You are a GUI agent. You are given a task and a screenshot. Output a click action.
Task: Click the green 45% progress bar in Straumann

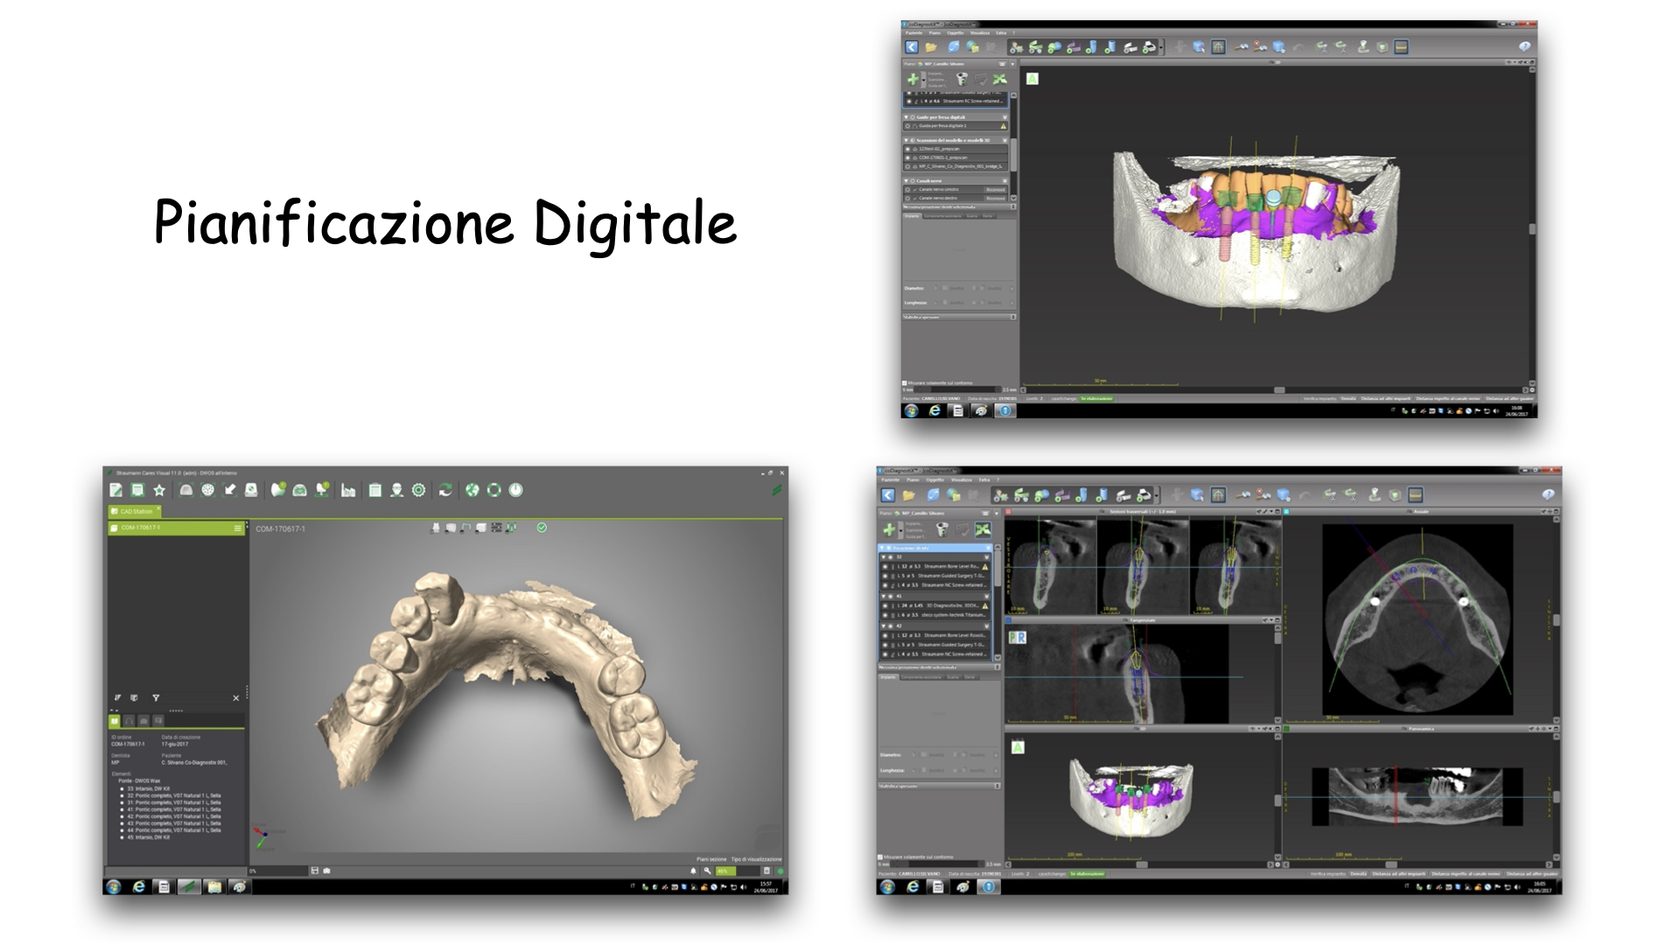(x=726, y=871)
